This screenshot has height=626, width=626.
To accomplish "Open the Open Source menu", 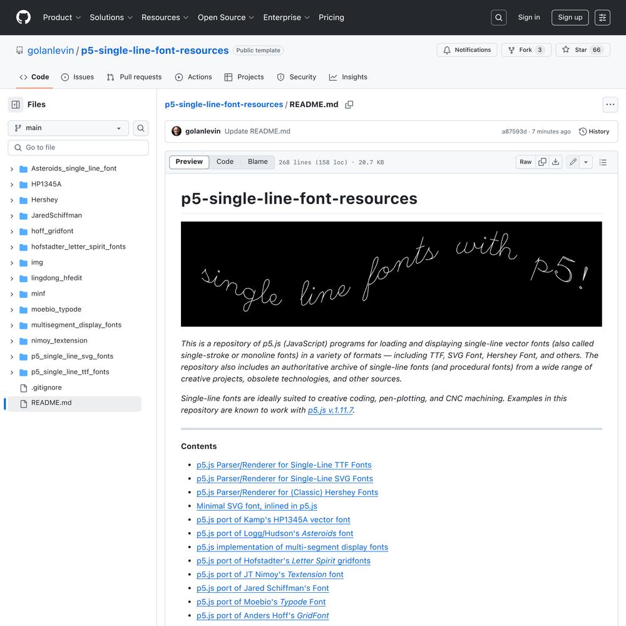I will (x=226, y=18).
